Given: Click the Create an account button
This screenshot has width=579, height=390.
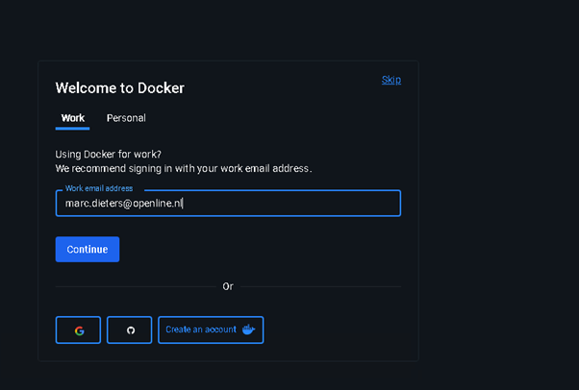Looking at the screenshot, I should click(211, 329).
